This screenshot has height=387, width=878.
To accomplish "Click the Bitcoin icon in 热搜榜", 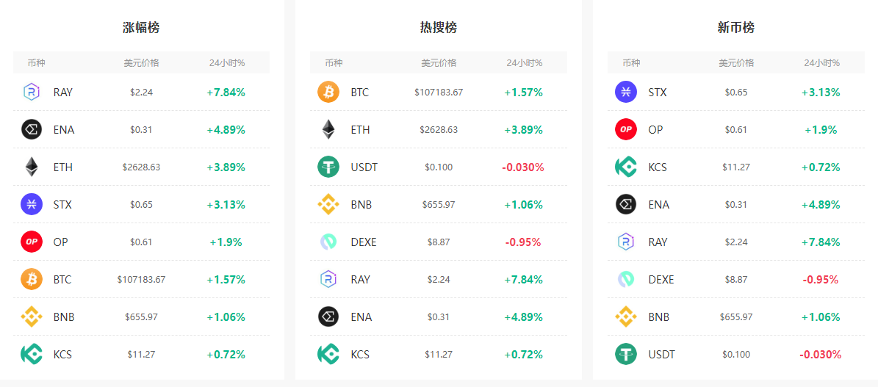I will click(328, 92).
